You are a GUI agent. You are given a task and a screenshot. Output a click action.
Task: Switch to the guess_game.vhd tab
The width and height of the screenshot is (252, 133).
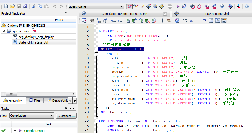pyautogui.click(x=217, y=14)
